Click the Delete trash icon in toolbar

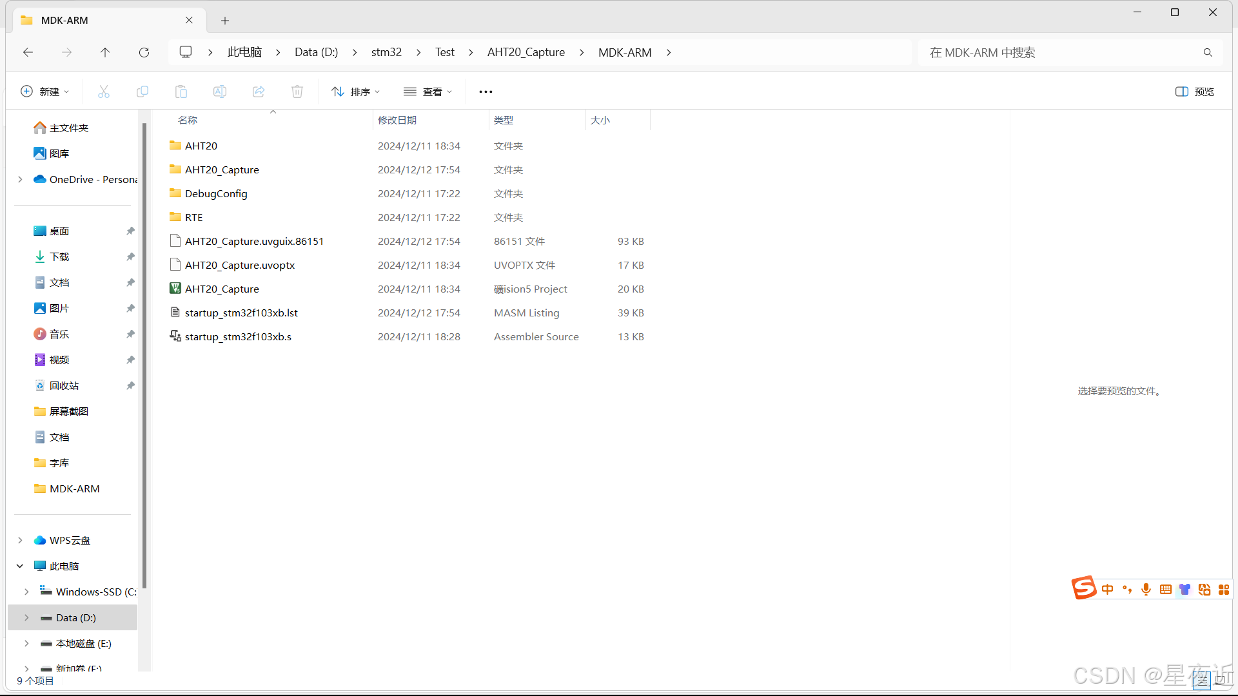tap(297, 92)
